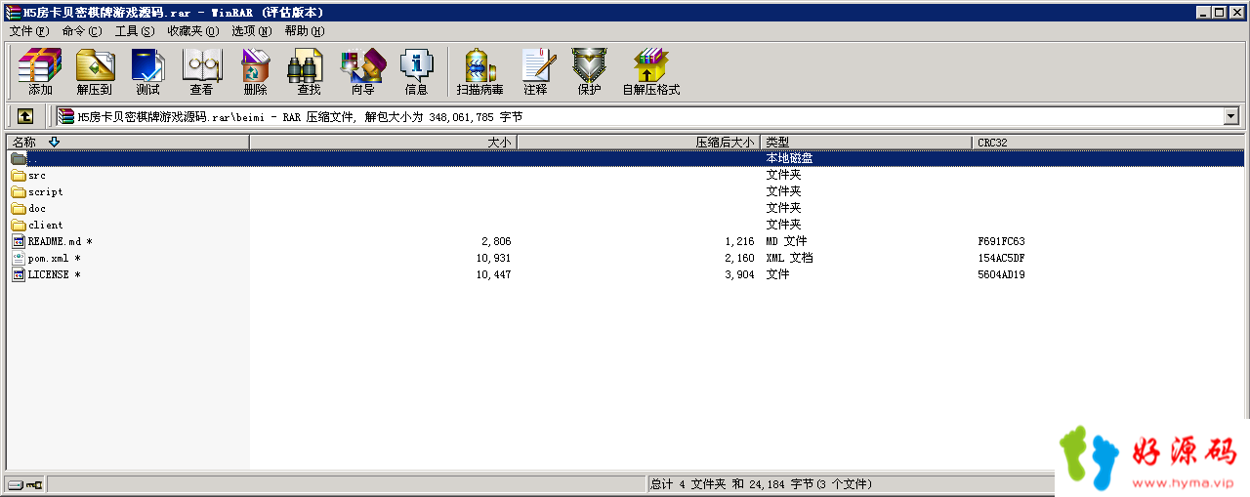Click packed size 3,904 cell
The width and height of the screenshot is (1250, 497).
tap(739, 274)
